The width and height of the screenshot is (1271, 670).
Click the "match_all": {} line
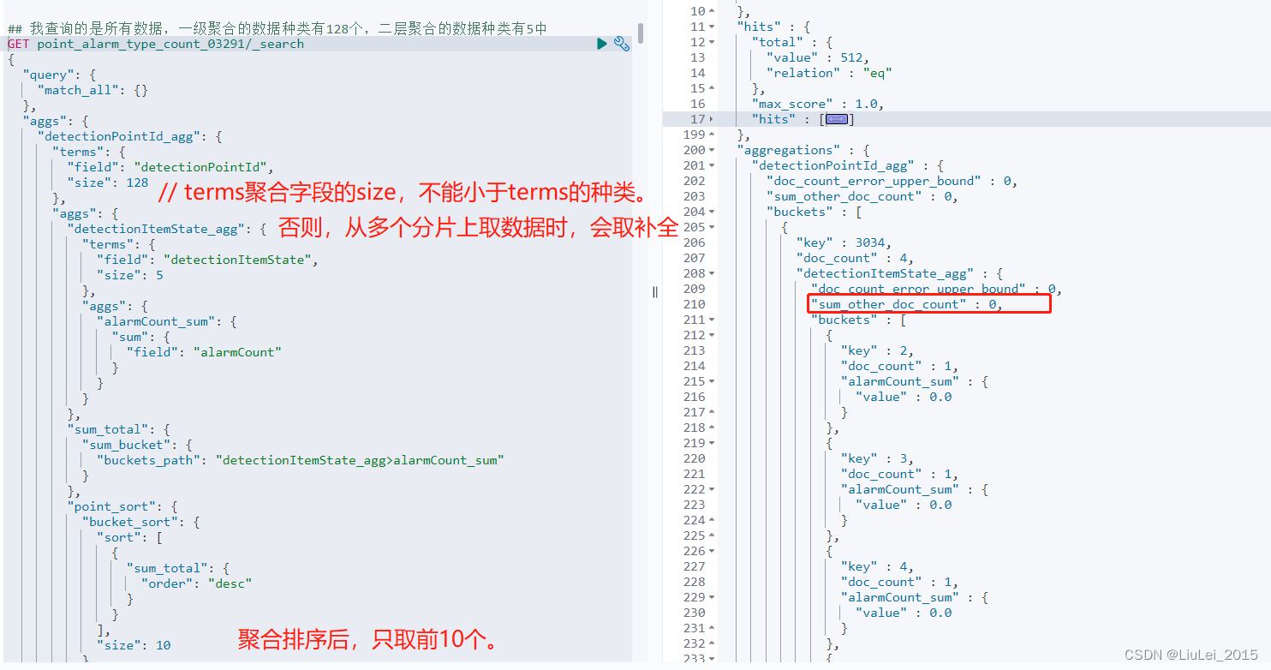92,90
